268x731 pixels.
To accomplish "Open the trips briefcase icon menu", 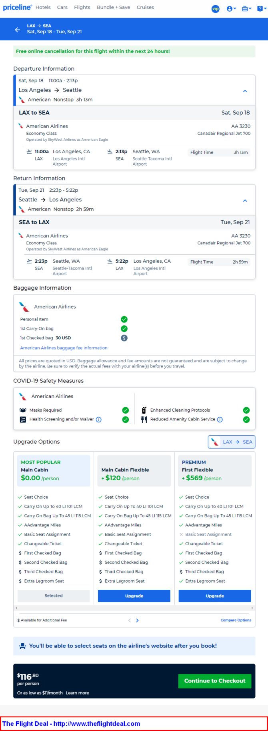I will tap(246, 9).
